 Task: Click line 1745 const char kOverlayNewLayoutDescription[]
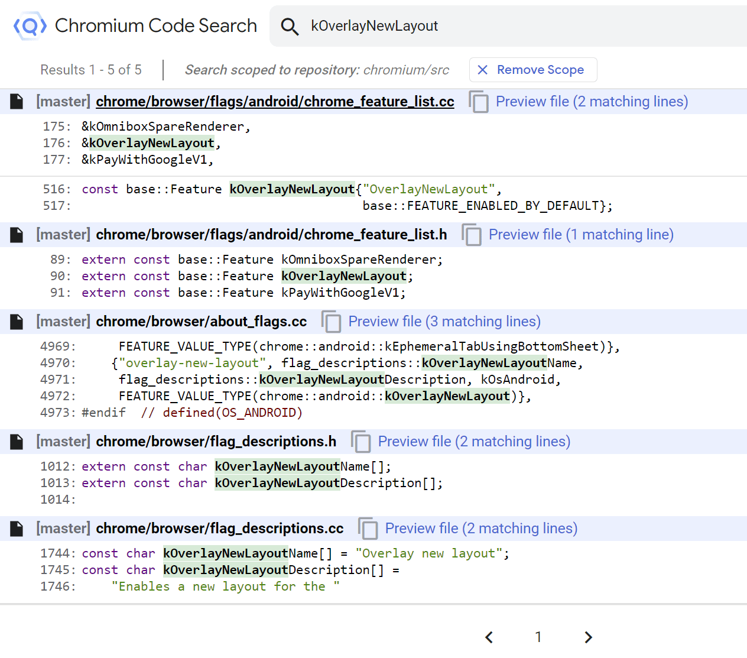[241, 570]
